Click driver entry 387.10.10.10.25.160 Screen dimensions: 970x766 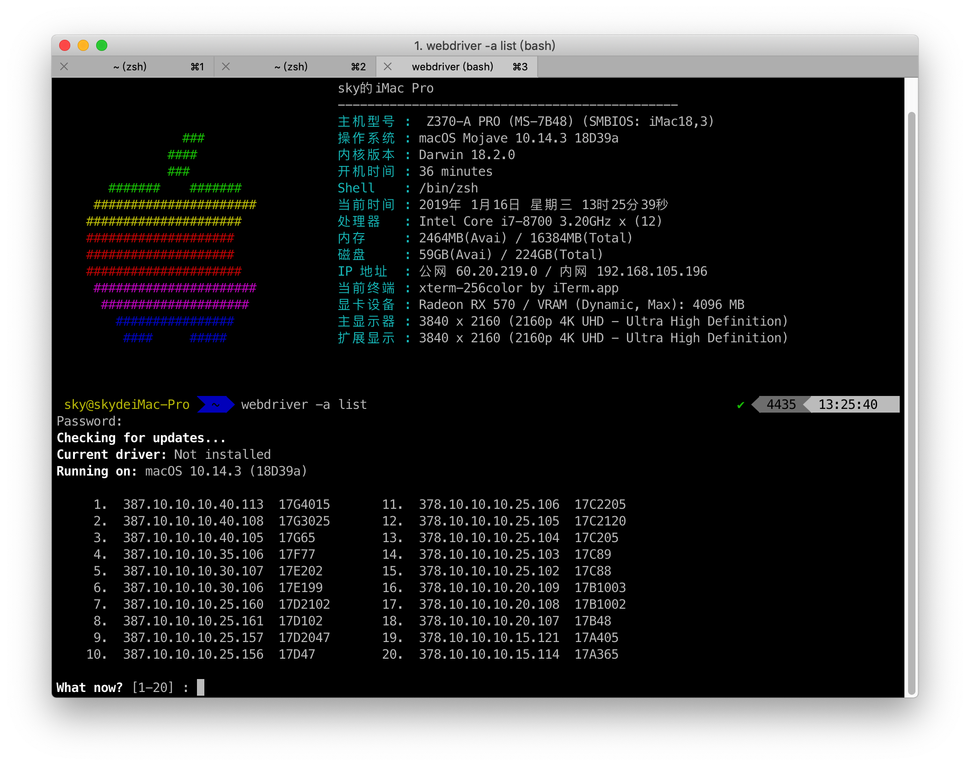click(x=193, y=605)
